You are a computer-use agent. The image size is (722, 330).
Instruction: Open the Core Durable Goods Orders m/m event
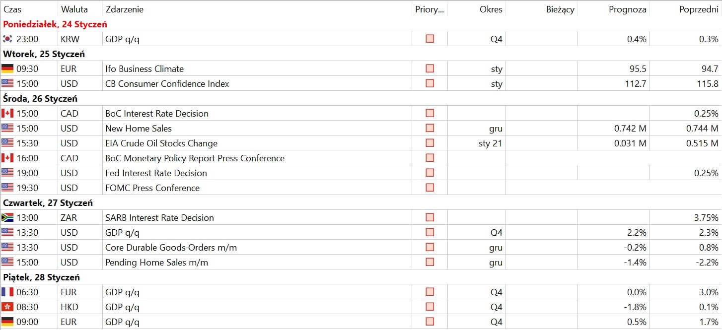click(171, 247)
